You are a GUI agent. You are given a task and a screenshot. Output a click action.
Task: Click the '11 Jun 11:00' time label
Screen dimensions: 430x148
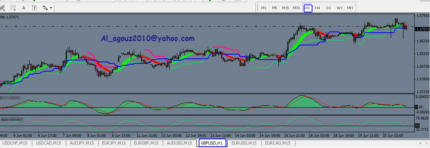click(x=147, y=136)
